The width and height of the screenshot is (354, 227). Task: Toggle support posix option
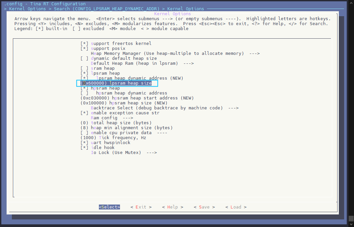click(84, 49)
